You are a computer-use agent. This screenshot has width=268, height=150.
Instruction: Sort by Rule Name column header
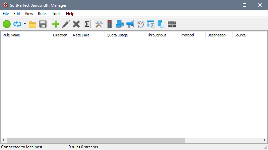coord(26,35)
